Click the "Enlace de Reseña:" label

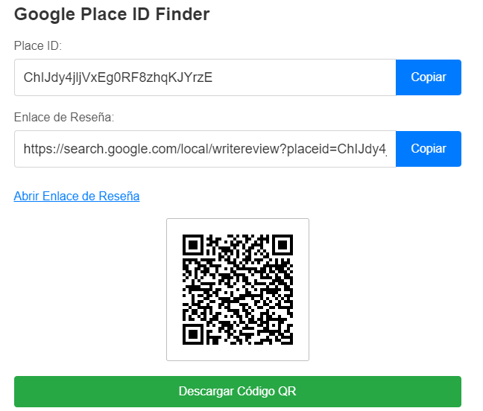tap(64, 118)
